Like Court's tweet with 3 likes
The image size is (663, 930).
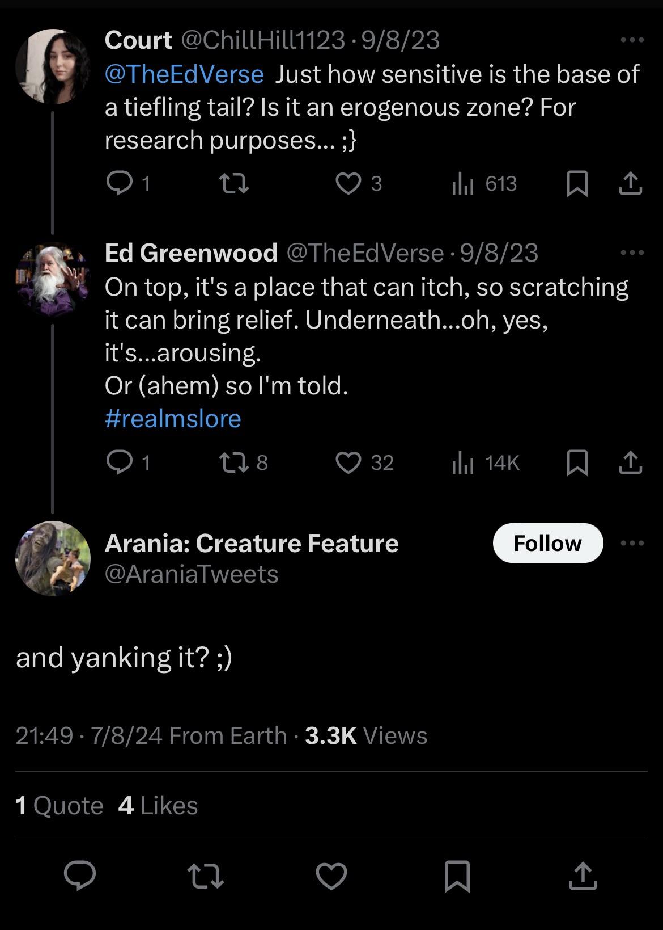348,183
